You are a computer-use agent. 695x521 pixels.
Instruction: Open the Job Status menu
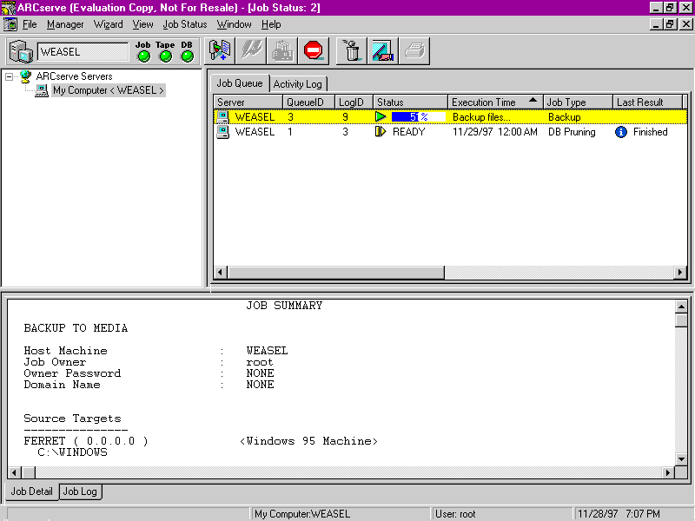(185, 24)
